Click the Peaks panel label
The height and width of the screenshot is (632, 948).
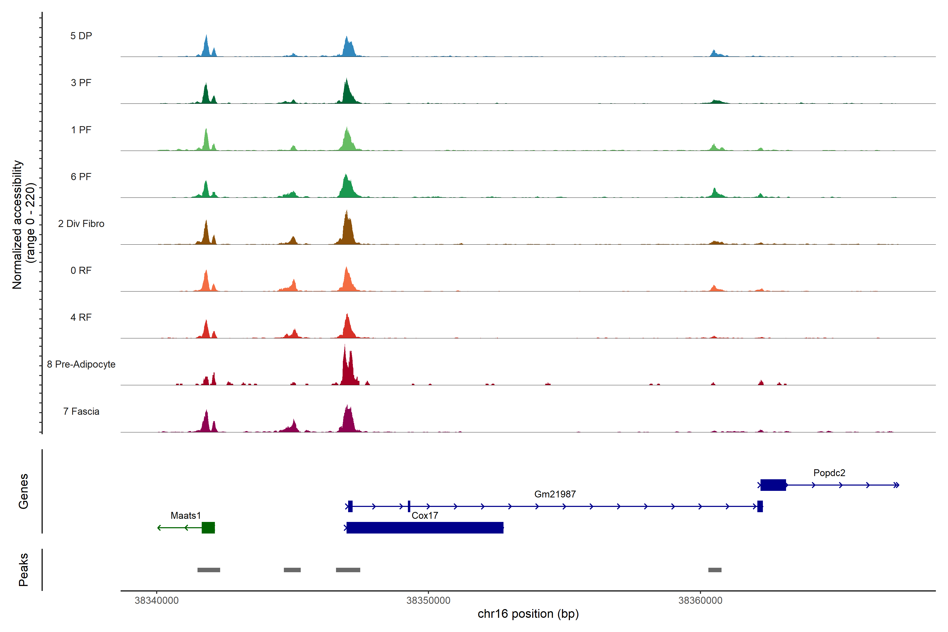23,570
